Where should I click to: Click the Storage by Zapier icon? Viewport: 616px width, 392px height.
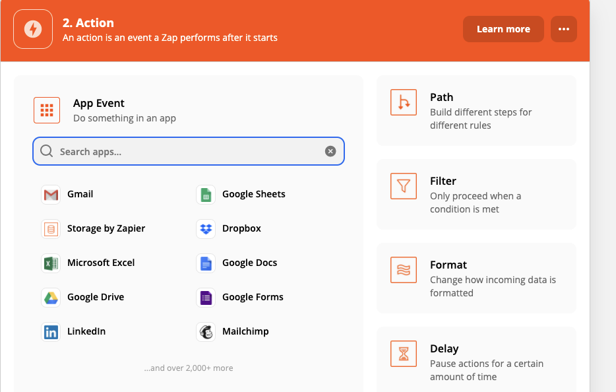pos(51,229)
